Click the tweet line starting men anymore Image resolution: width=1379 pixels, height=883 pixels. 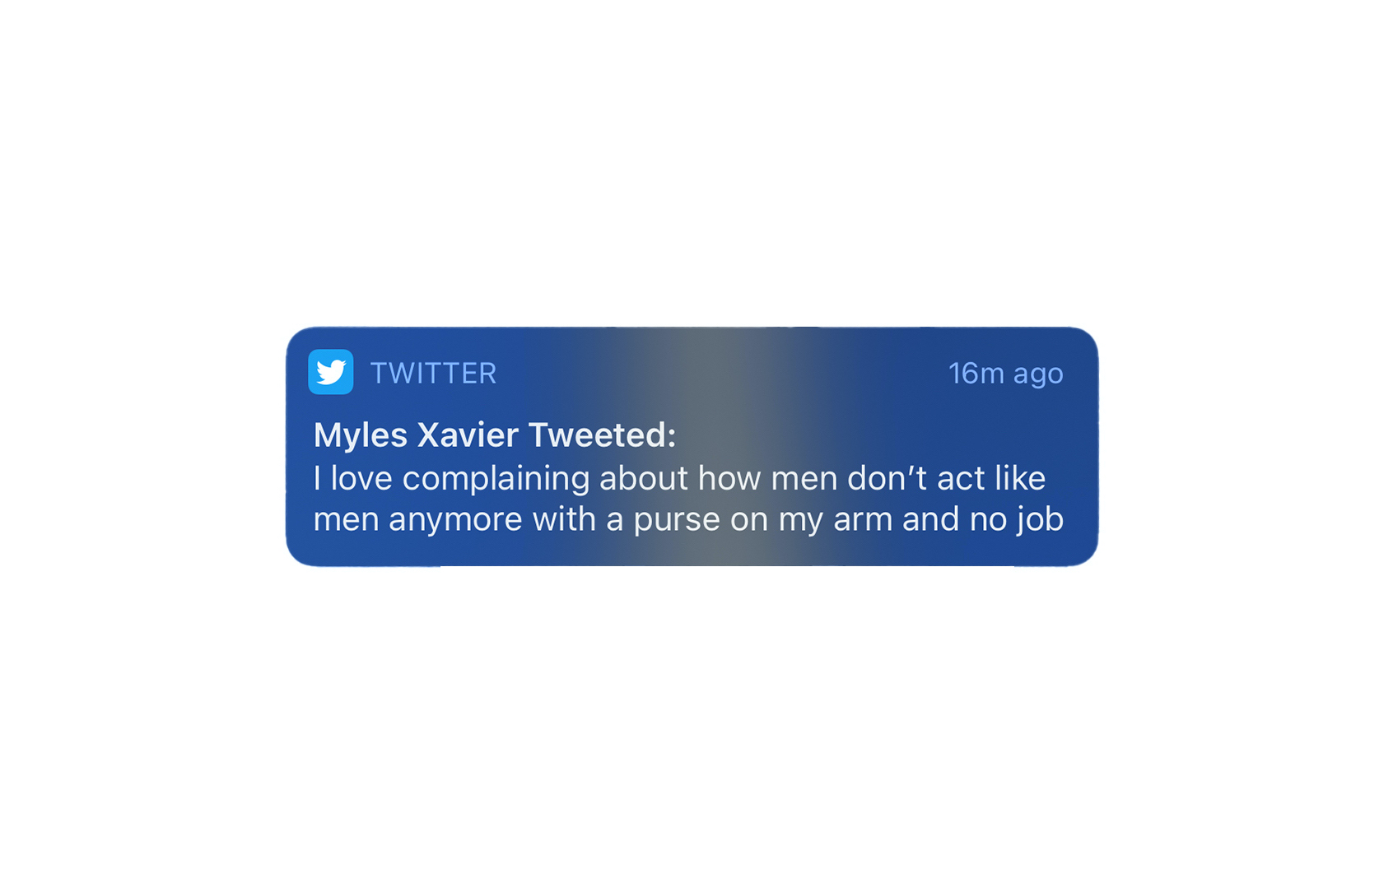688,520
